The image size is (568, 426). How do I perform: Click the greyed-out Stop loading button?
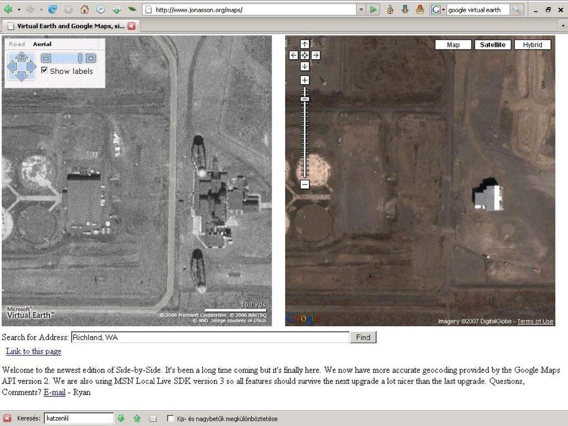[69, 9]
